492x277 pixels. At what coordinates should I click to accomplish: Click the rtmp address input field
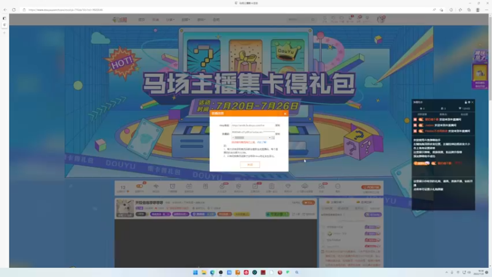[x=253, y=126]
